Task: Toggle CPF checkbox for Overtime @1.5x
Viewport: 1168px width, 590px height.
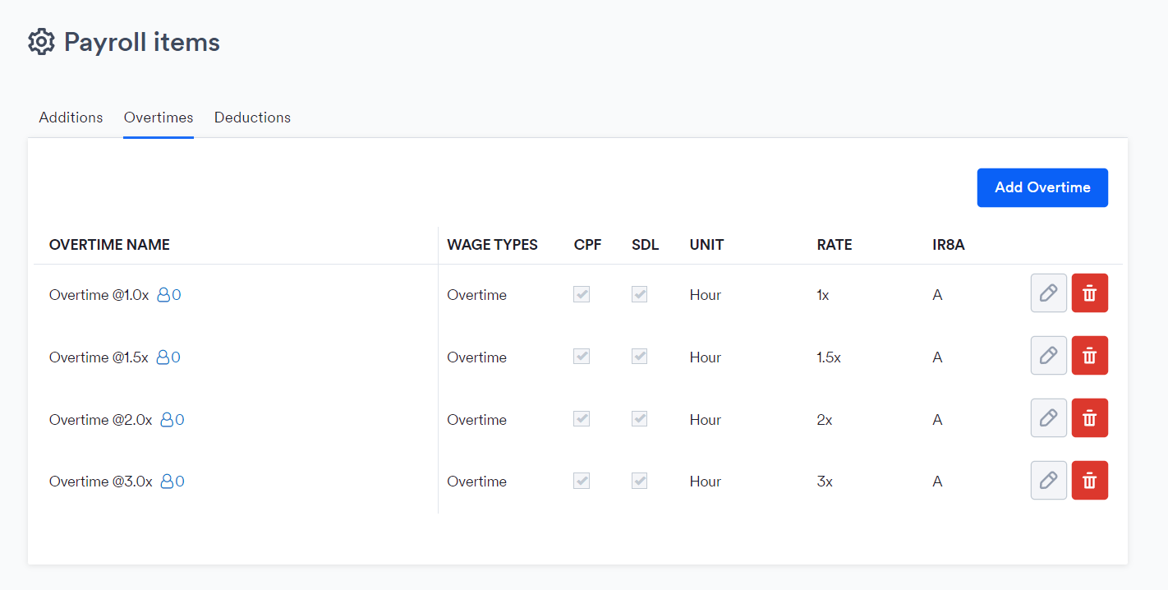Action: 582,357
